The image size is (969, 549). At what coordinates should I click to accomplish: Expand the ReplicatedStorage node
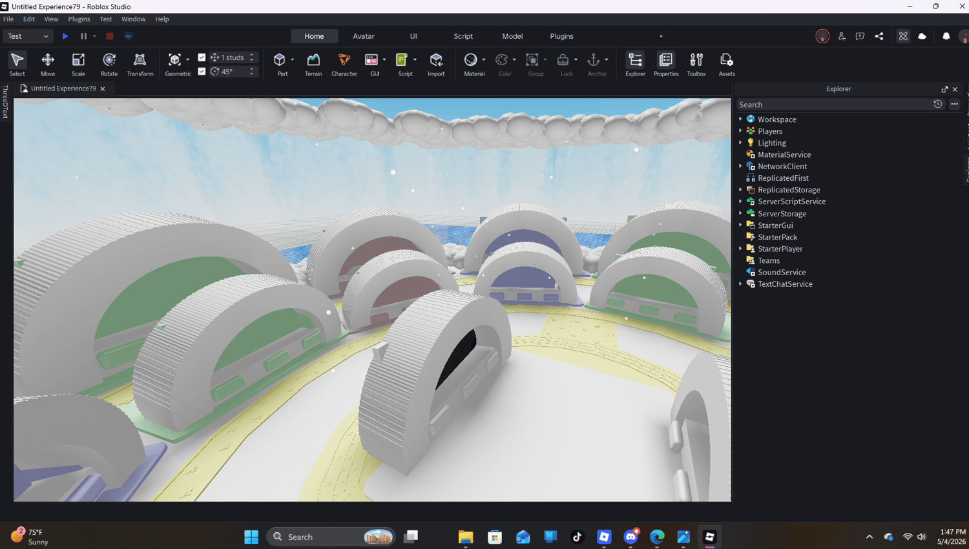point(740,190)
